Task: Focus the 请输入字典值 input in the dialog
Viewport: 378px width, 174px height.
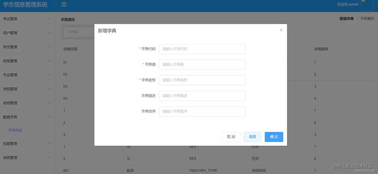Action: (x=202, y=64)
